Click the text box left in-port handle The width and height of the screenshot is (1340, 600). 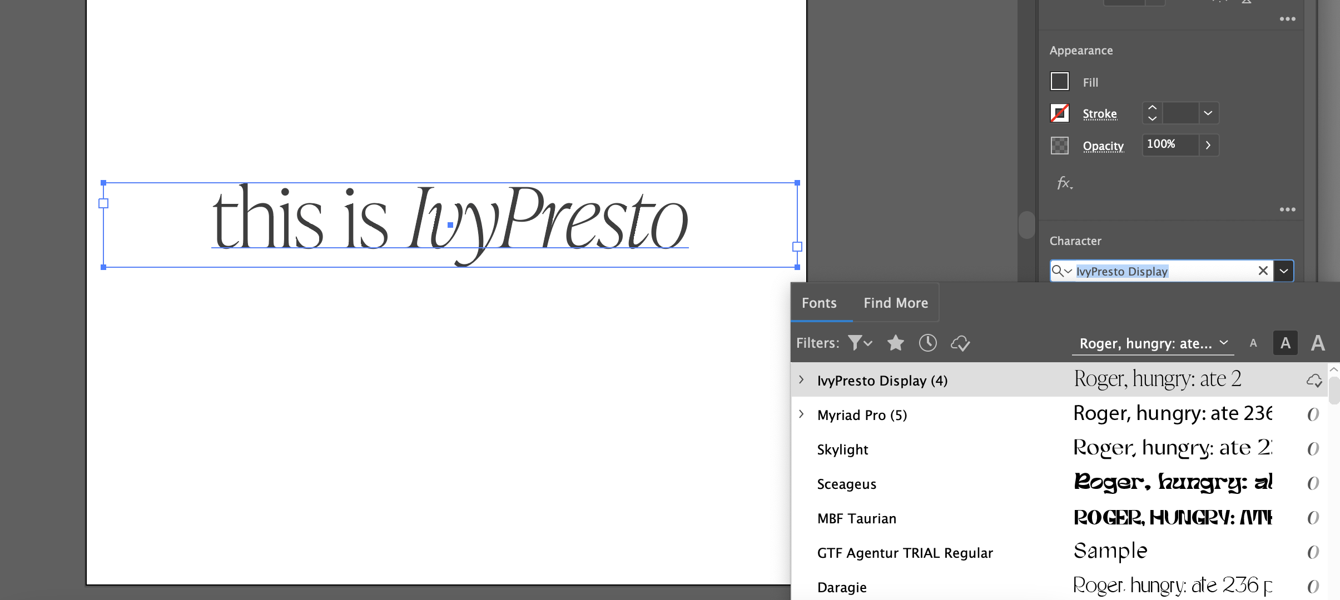tap(103, 203)
